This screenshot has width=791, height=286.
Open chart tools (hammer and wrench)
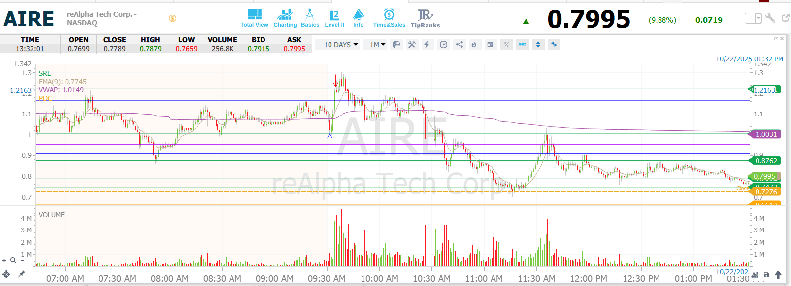(412, 45)
